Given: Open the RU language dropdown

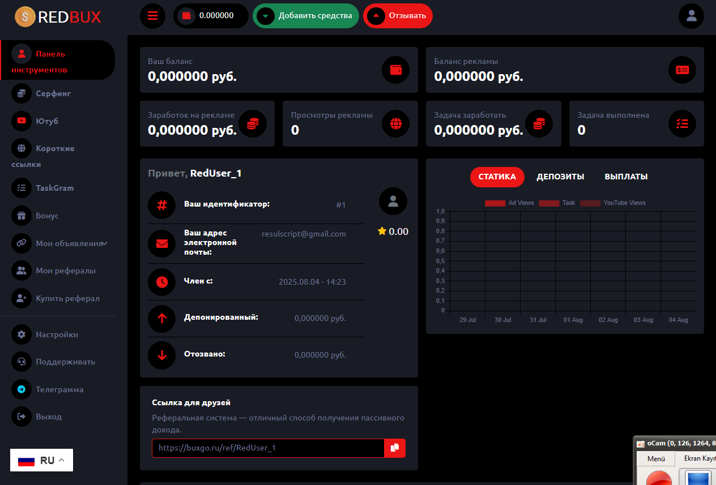Looking at the screenshot, I should [41, 460].
